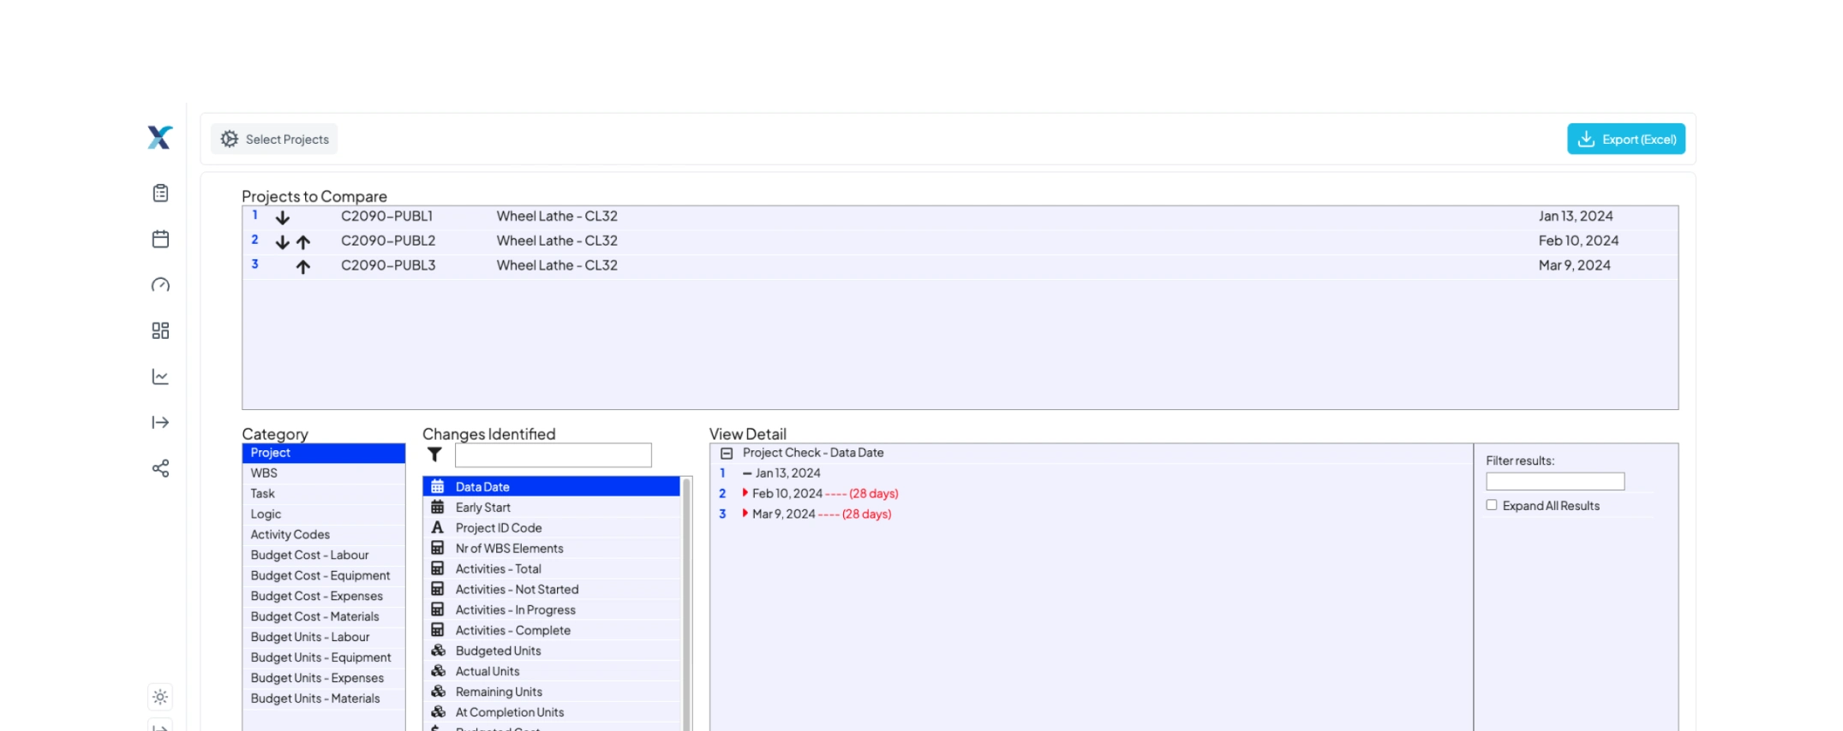This screenshot has width=1843, height=731.
Task: Select the WBS category
Action: (264, 473)
